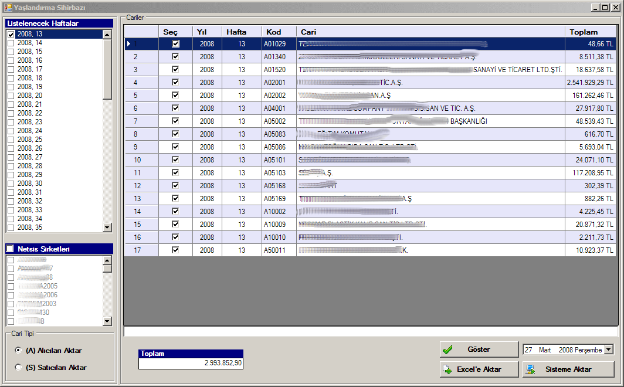Toggle the Netsis Şirketleri header checkbox

10,249
